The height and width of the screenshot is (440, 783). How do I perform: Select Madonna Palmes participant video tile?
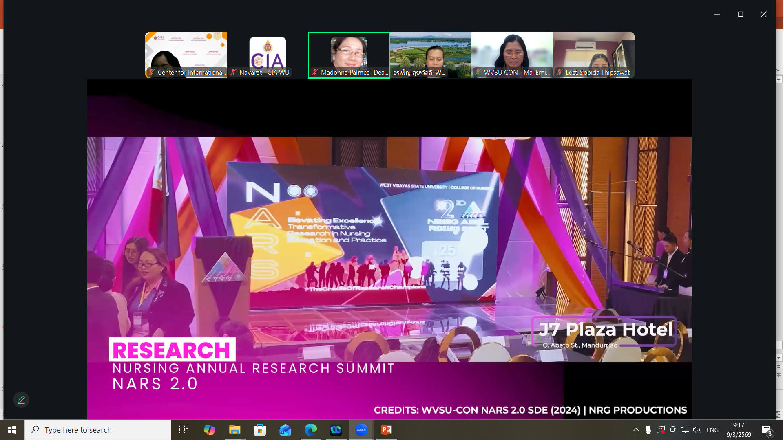coord(349,55)
